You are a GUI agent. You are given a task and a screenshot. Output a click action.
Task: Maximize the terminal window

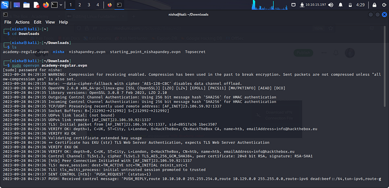(x=377, y=15)
